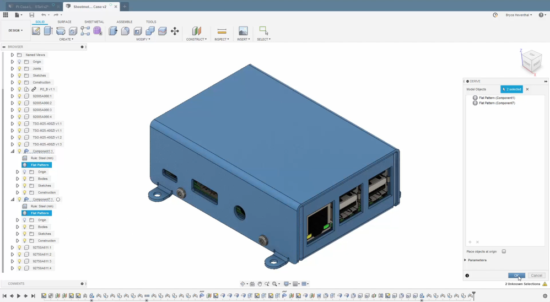The height and width of the screenshot is (302, 550).
Task: Click the view cube
Action: tap(531, 62)
